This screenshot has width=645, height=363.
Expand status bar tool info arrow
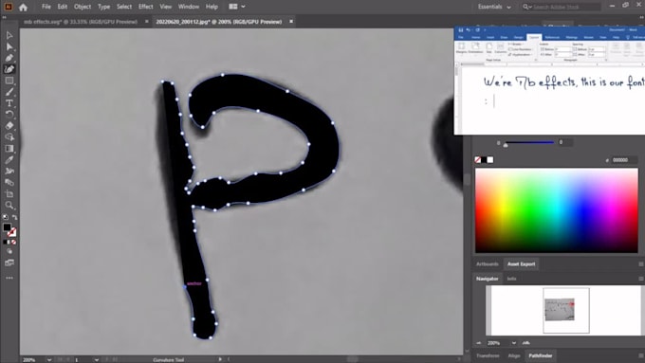coord(220,360)
